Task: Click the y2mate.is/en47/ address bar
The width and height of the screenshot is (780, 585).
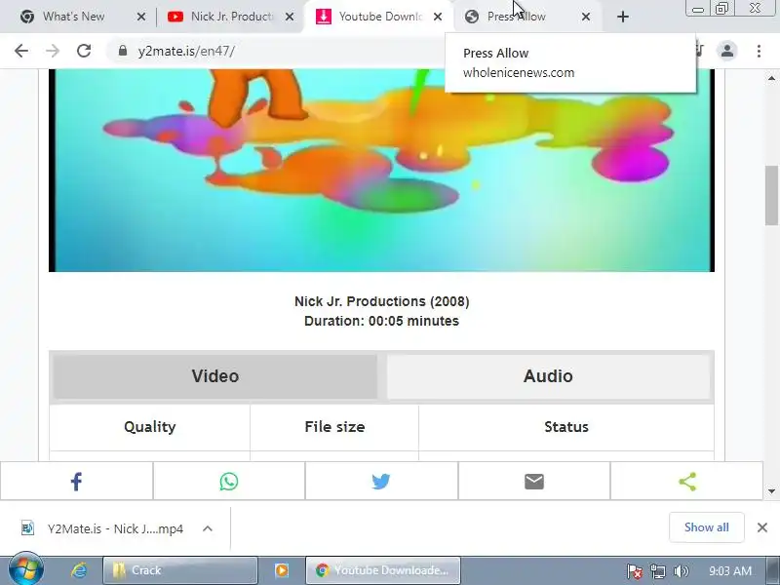Action: coord(186,51)
